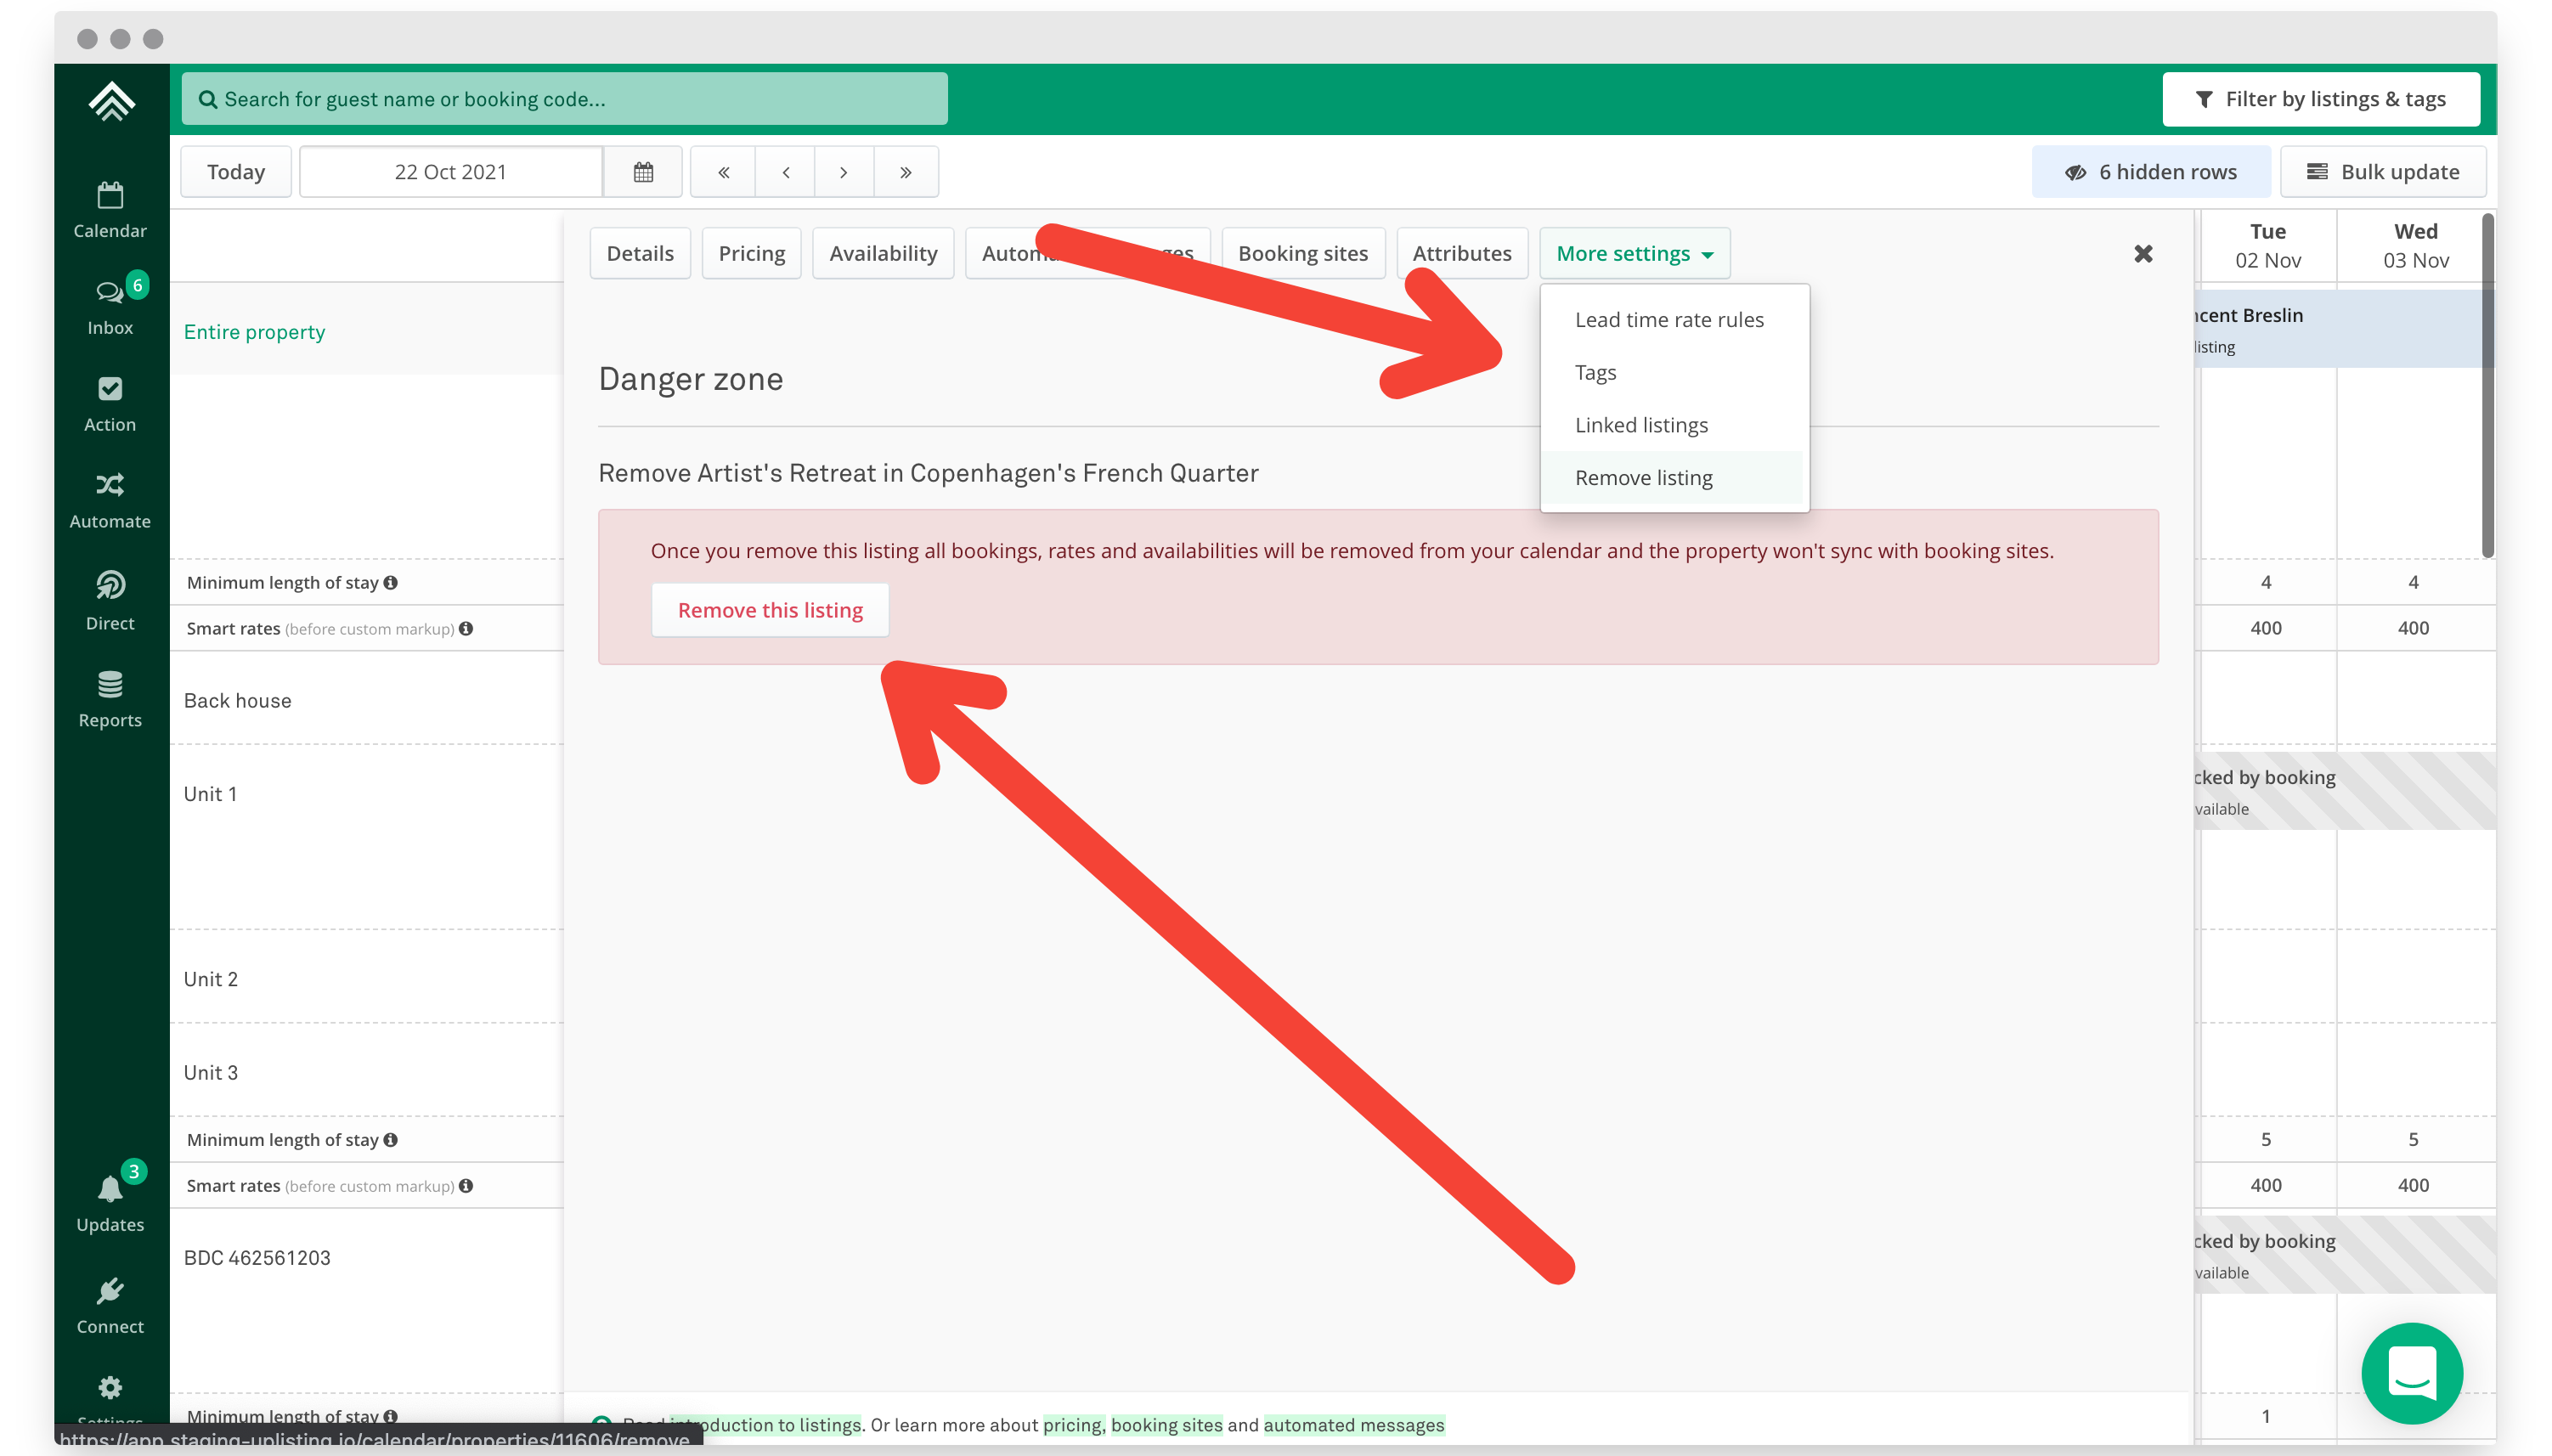Open the calendar date picker icon
The width and height of the screenshot is (2552, 1456).
coord(643,172)
